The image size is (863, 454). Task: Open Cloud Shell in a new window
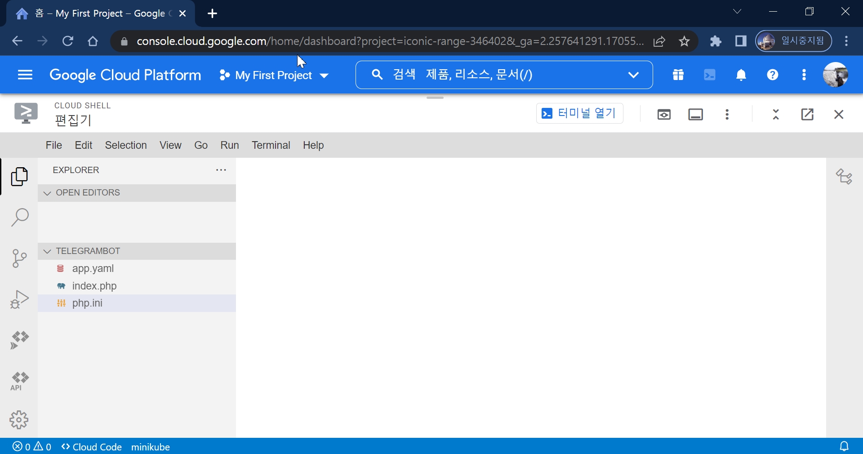pos(807,114)
